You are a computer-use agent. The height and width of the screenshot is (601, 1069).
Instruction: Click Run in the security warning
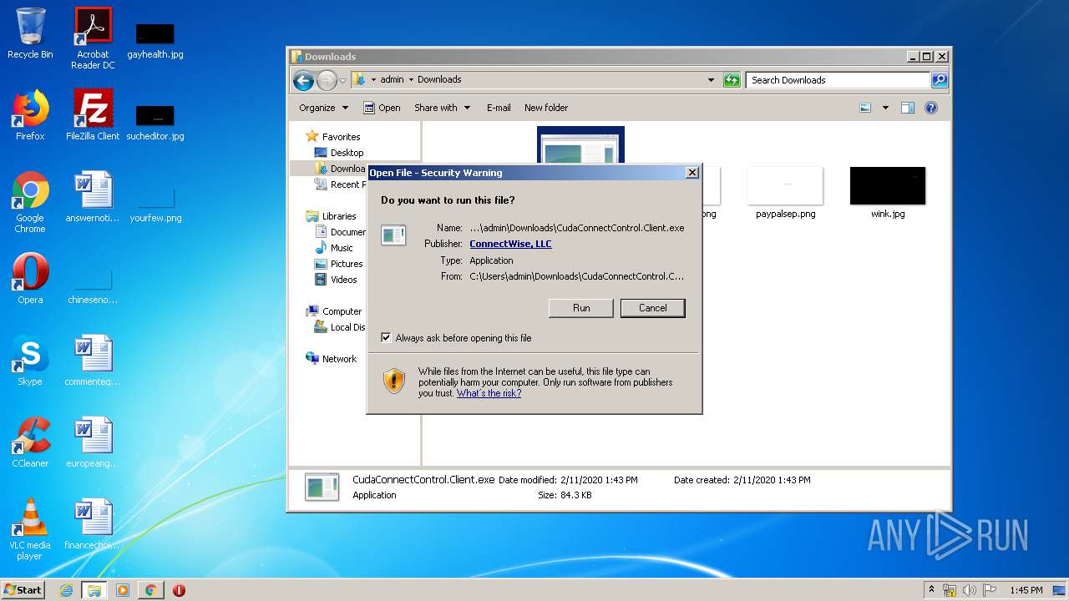pyautogui.click(x=581, y=308)
